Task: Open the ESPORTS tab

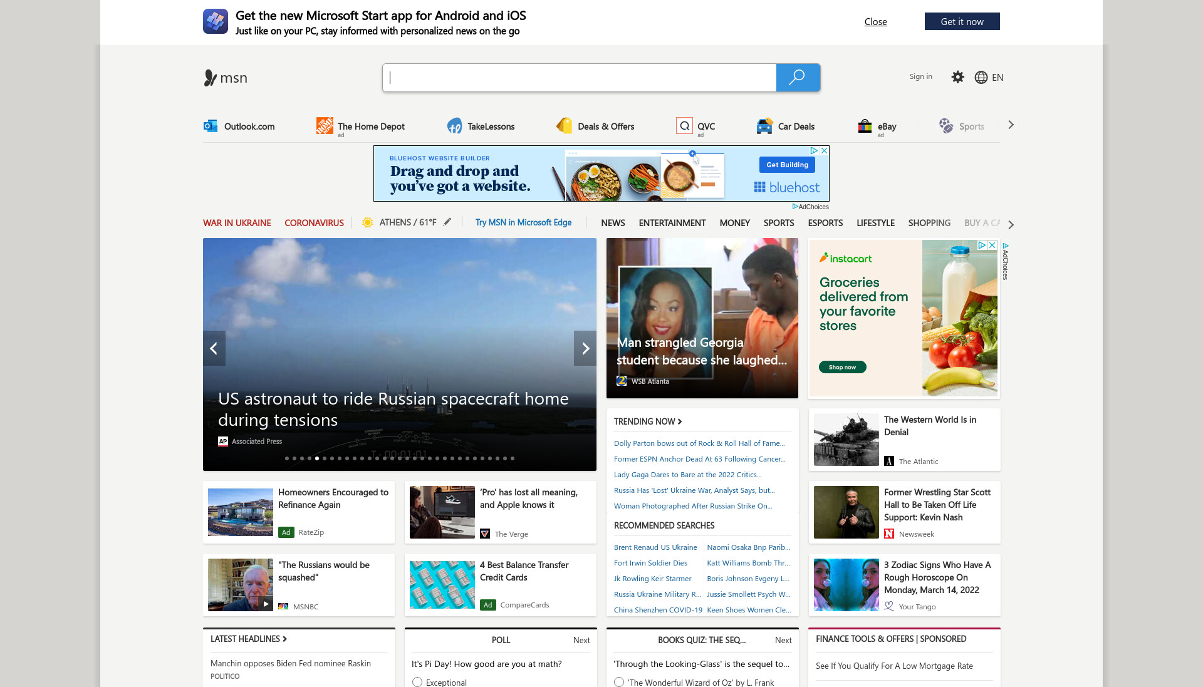Action: [825, 223]
